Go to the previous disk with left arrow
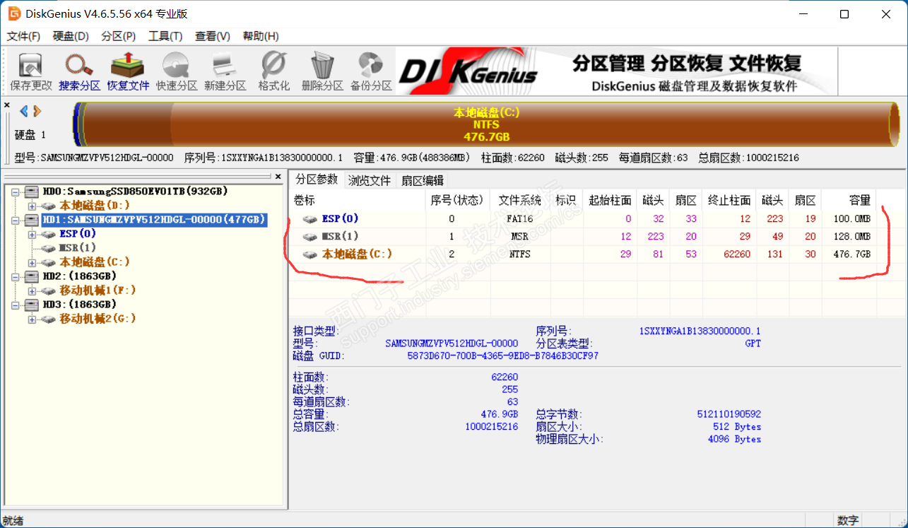 [23, 111]
